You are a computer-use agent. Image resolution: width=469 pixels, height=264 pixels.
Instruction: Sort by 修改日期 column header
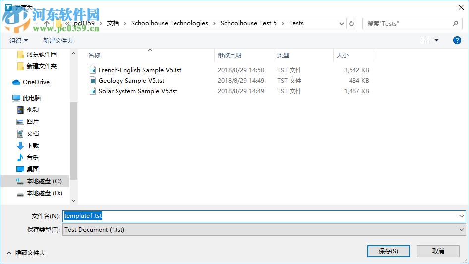[x=230, y=55]
